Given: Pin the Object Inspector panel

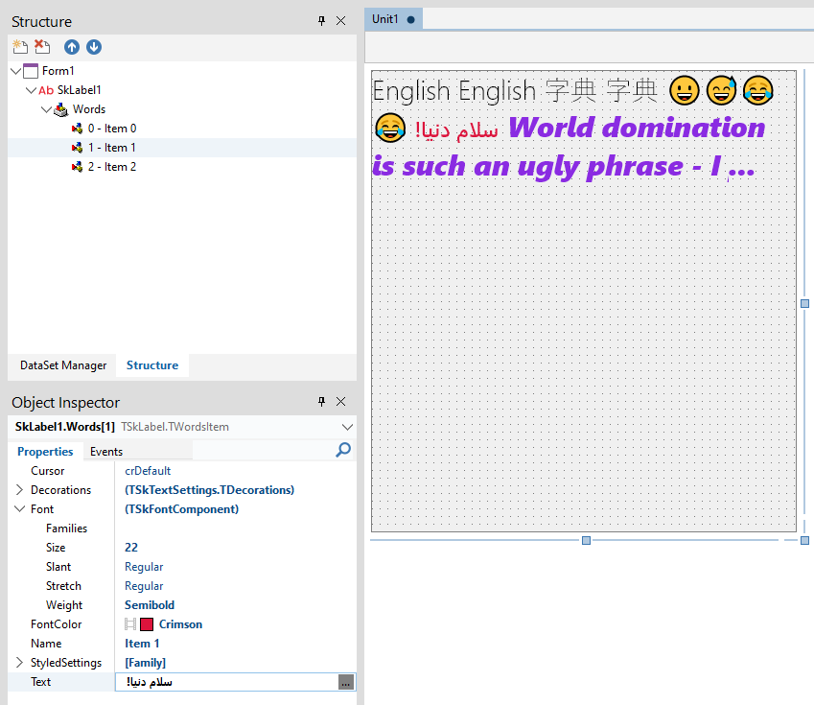Looking at the screenshot, I should [x=322, y=402].
